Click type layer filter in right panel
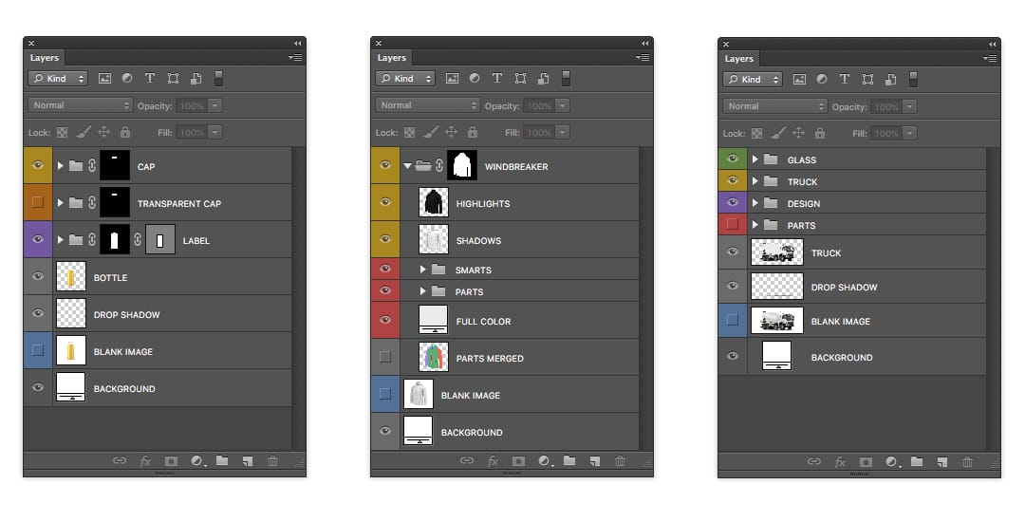This screenshot has width=1025, height=522. pyautogui.click(x=845, y=79)
